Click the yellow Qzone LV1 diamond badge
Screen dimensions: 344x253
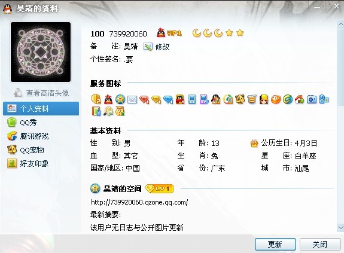(x=159, y=188)
